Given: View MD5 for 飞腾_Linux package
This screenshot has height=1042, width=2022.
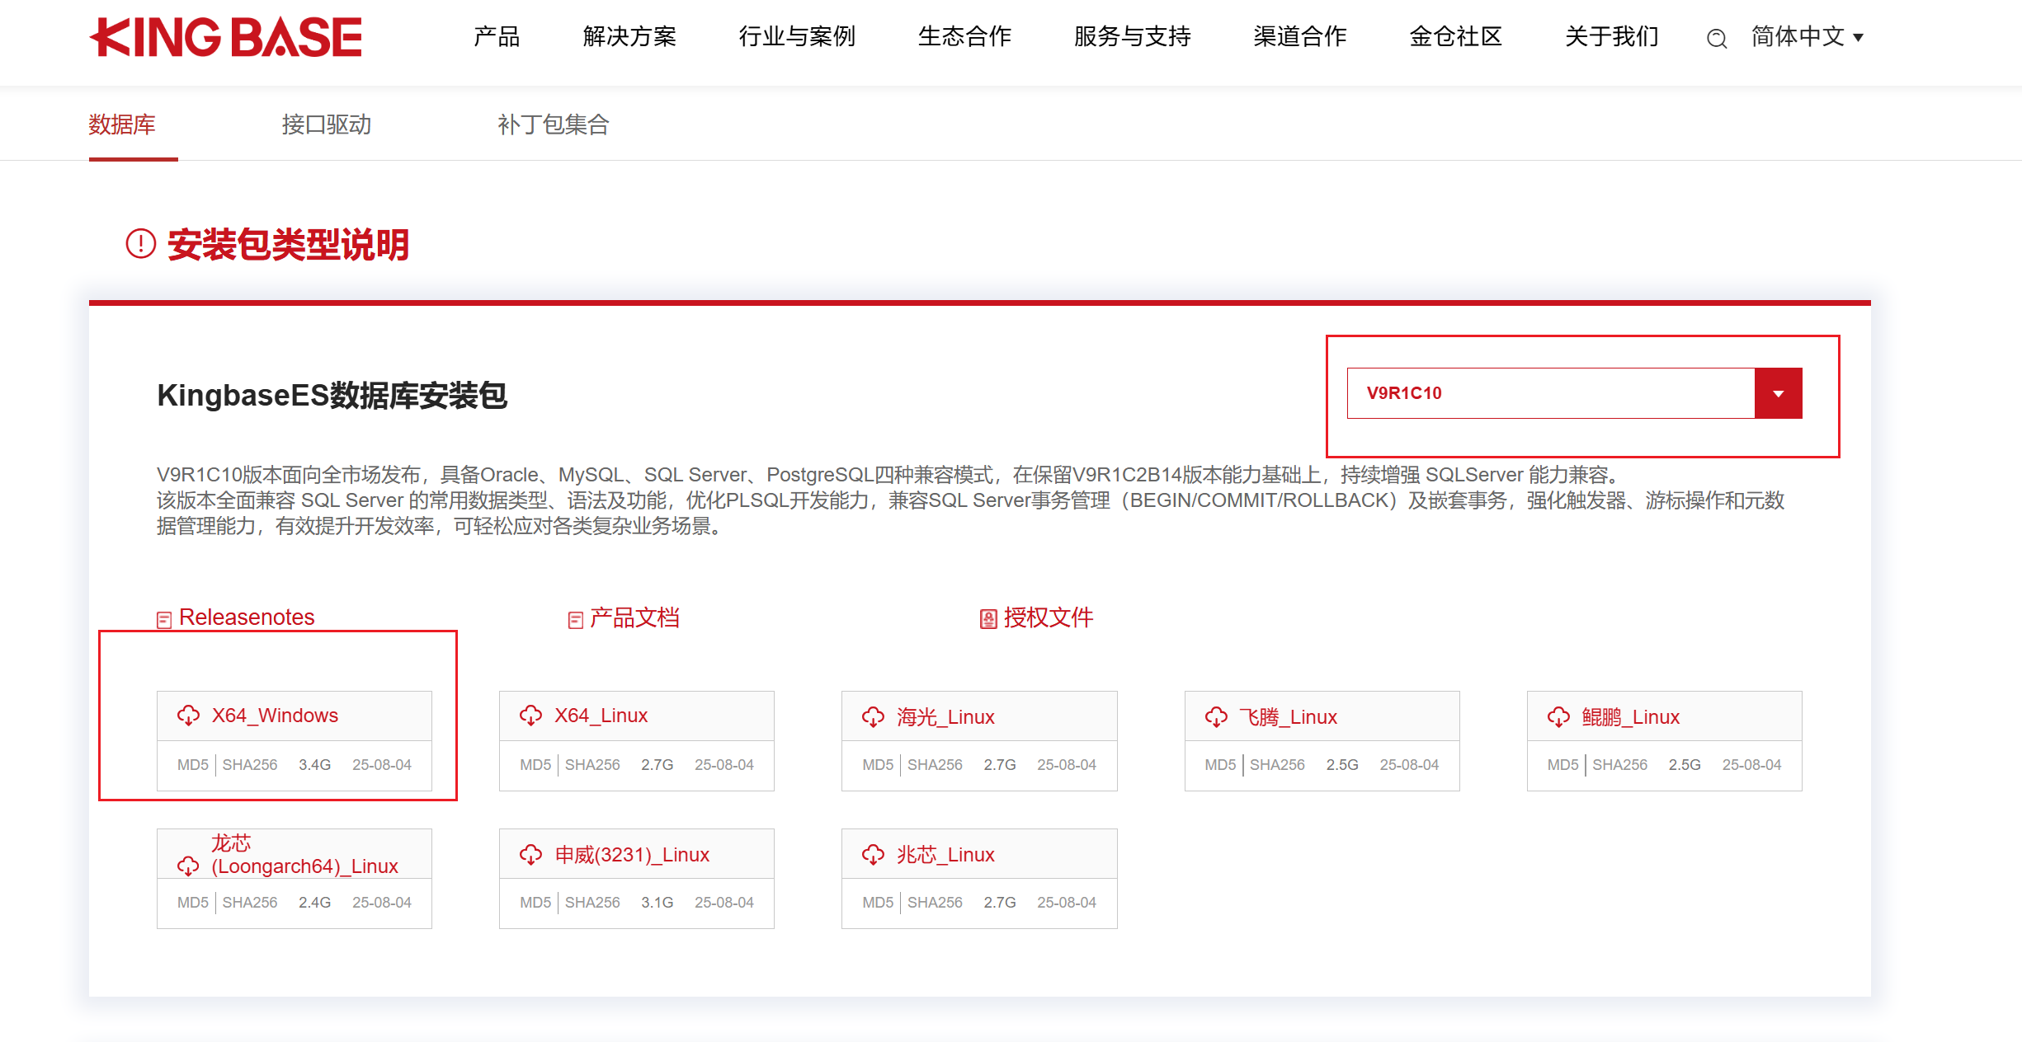Looking at the screenshot, I should click(x=1220, y=765).
